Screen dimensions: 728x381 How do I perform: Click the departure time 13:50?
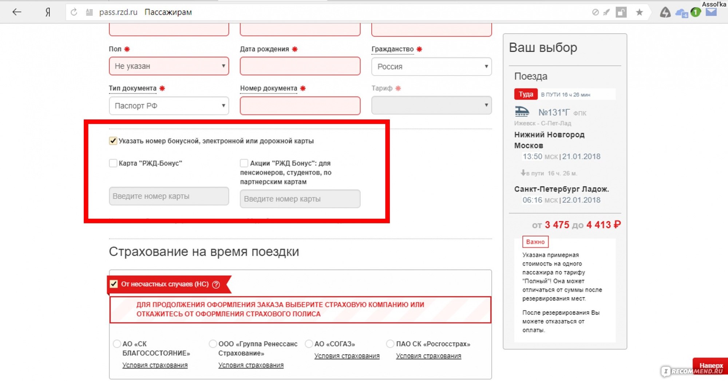pos(533,157)
